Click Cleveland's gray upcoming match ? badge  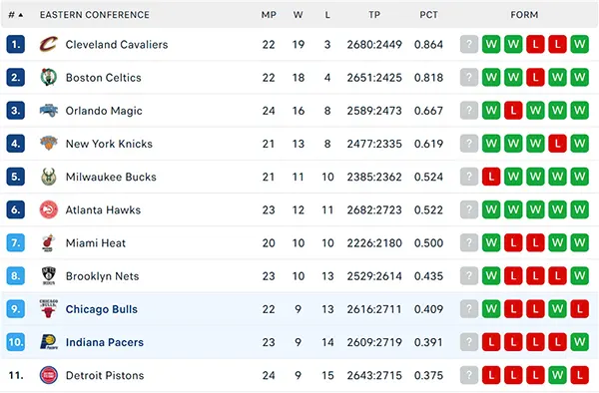[469, 44]
